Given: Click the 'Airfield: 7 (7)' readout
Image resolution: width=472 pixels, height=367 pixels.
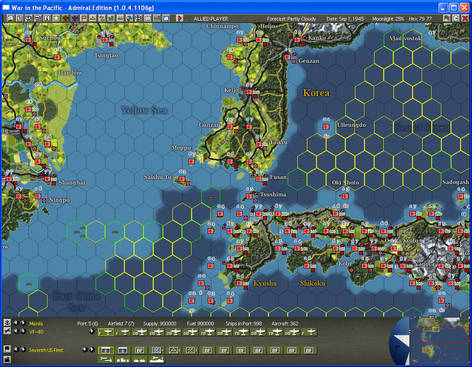Looking at the screenshot, I should click(x=121, y=324).
